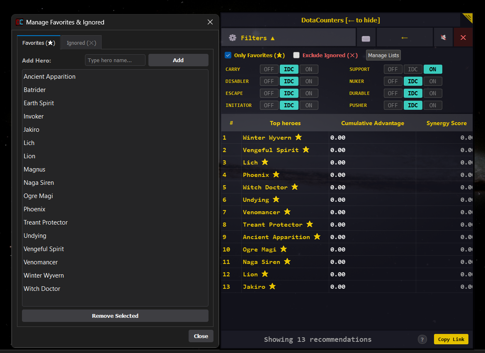Select the Favorites tab
The height and width of the screenshot is (353, 485).
pyautogui.click(x=39, y=43)
